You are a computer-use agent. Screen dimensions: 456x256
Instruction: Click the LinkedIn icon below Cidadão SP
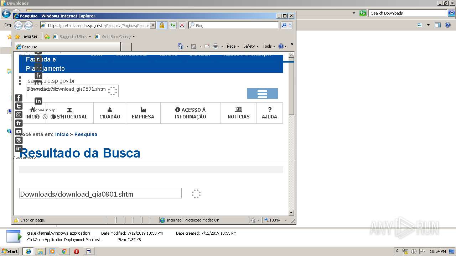(x=38, y=101)
